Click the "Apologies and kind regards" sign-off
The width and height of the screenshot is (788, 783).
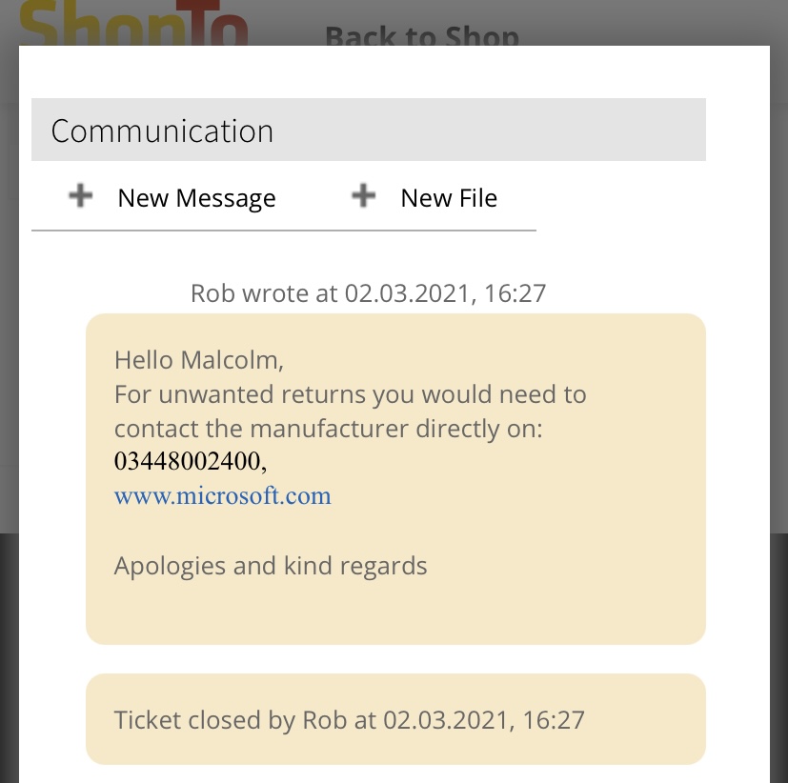pos(271,566)
